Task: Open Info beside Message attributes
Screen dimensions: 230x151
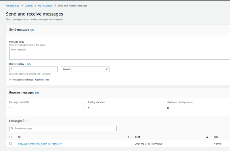Action: (x=47, y=80)
